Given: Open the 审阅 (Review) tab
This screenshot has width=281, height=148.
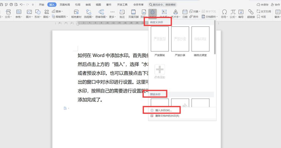Looking at the screenshot, I should click(88, 5).
